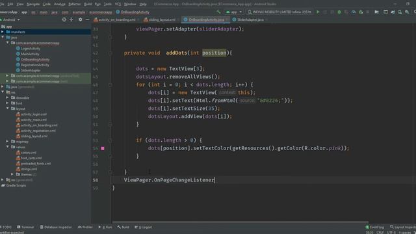This screenshot has height=234, width=416.
Task: Hide the project panel with minus icon
Action: pos(87,19)
